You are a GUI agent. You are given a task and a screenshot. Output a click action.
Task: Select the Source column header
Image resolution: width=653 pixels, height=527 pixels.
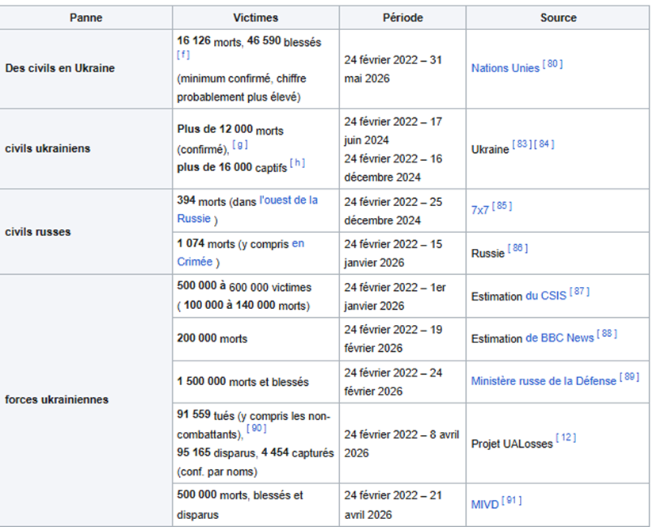click(x=558, y=17)
